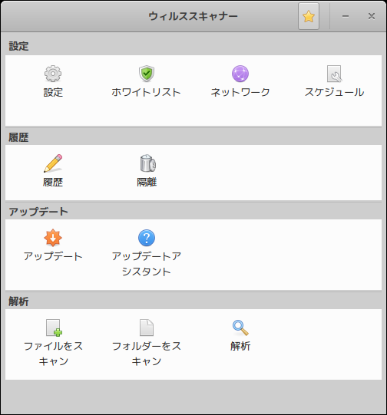
Task: Open the 隔離 trash can icon
Action: click(x=147, y=163)
